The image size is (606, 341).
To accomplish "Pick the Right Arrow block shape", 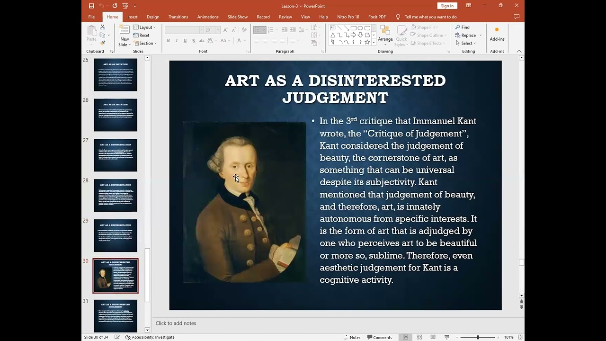I will pos(353,35).
